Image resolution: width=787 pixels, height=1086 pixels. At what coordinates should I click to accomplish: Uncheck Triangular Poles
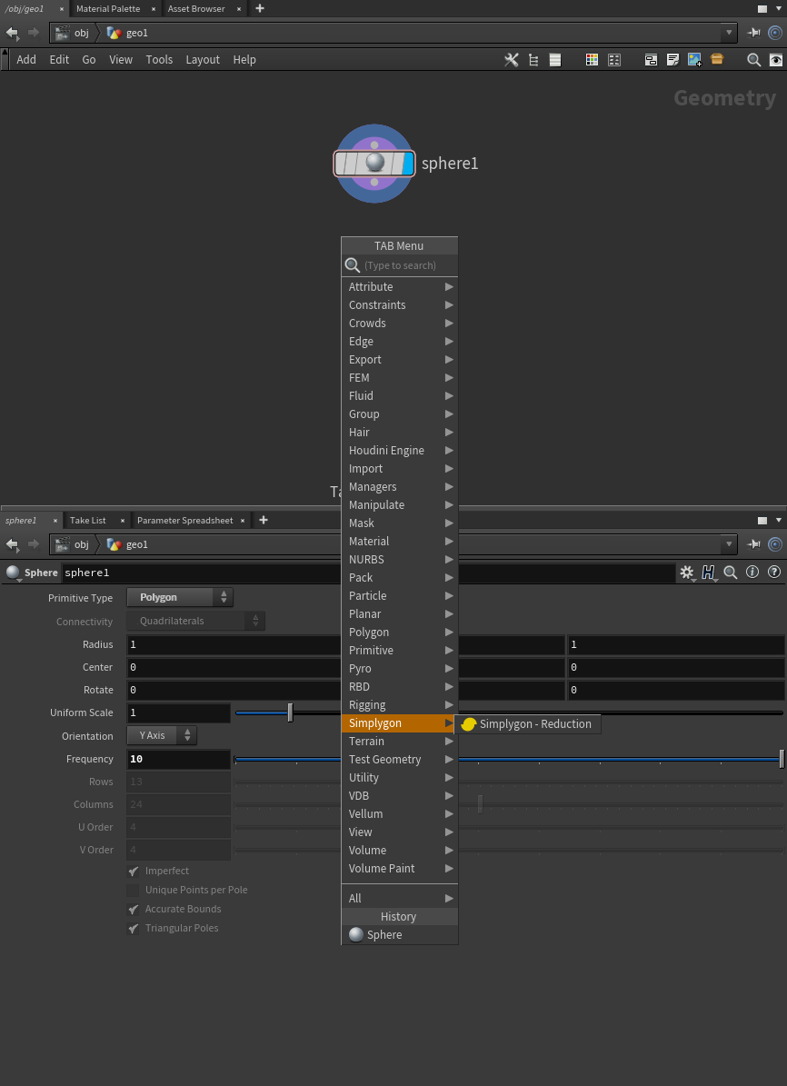coord(133,928)
